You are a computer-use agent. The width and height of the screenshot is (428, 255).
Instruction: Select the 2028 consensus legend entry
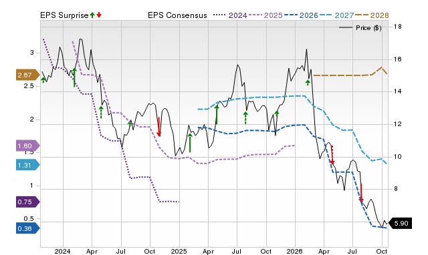(372, 15)
